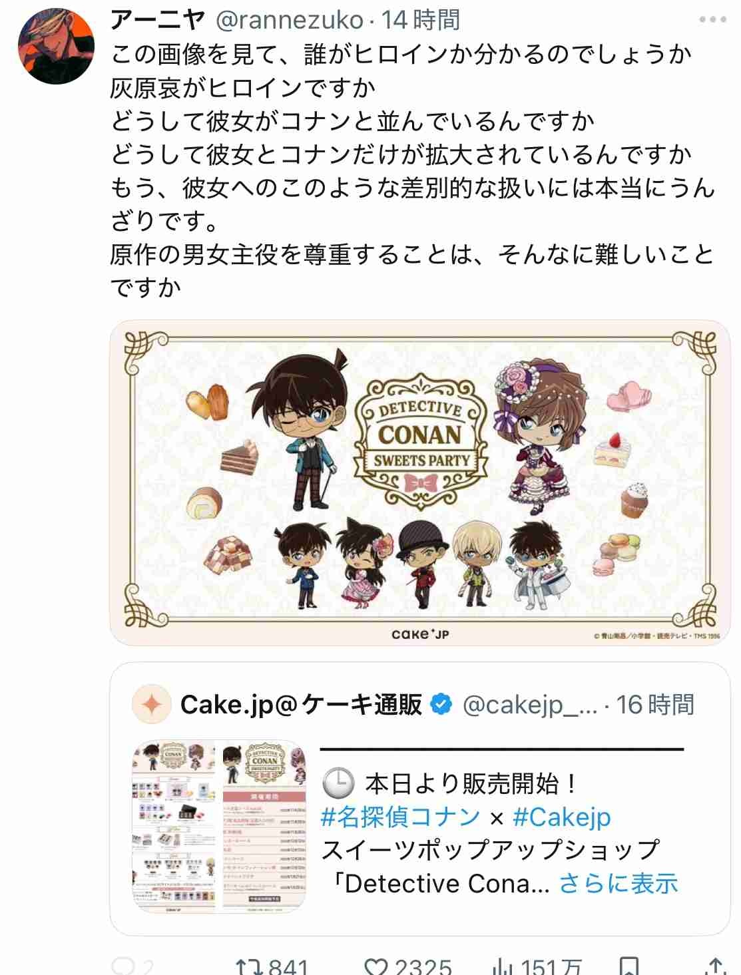Viewport: 741px width, 975px height.
Task: Open the #Cakejp hashtag link
Action: click(x=562, y=817)
